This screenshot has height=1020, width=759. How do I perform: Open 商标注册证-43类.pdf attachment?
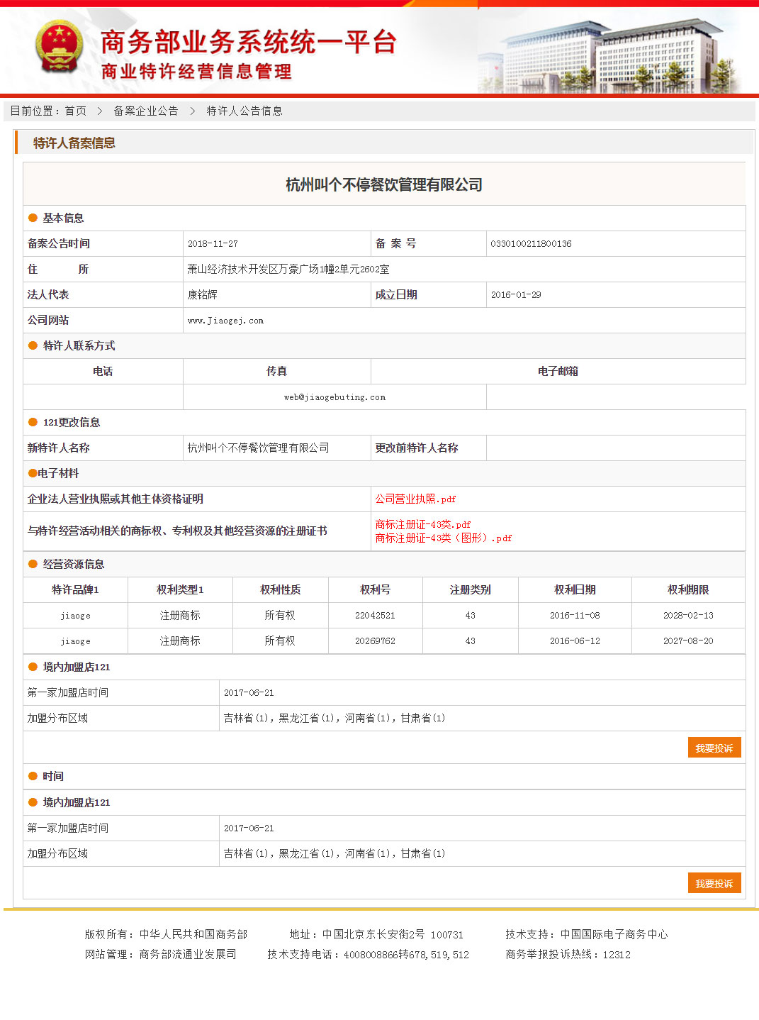click(423, 524)
